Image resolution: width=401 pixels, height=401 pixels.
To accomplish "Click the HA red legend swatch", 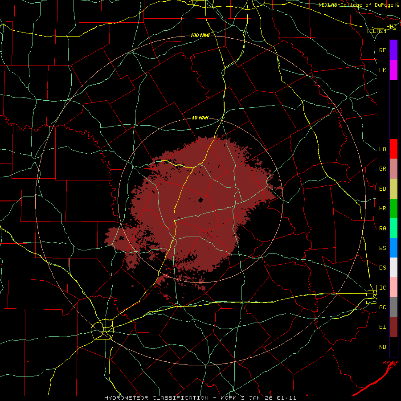I will click(393, 149).
